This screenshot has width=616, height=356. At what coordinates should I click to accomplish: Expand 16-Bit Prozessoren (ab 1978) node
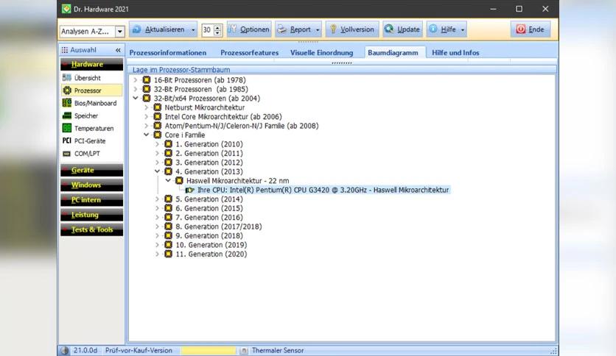coord(136,80)
